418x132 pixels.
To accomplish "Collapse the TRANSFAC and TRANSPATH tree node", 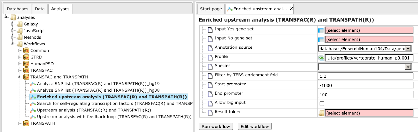I will [19, 77].
